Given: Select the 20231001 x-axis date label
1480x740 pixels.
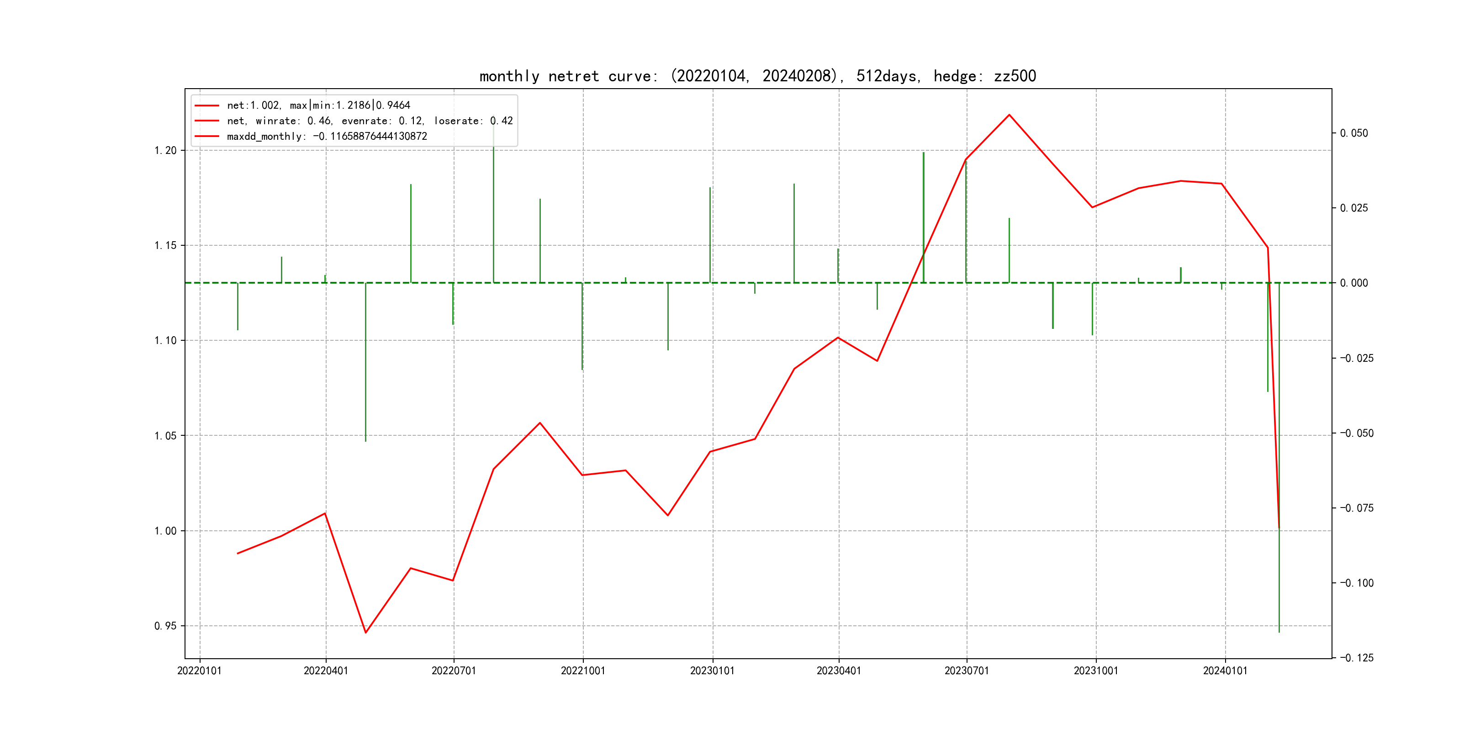Looking at the screenshot, I should (x=1096, y=671).
